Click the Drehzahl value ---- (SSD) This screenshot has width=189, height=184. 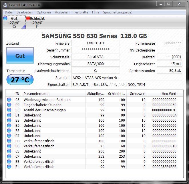(170, 57)
